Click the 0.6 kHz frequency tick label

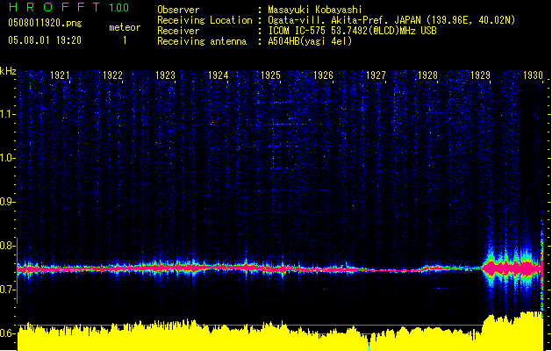pos(7,333)
